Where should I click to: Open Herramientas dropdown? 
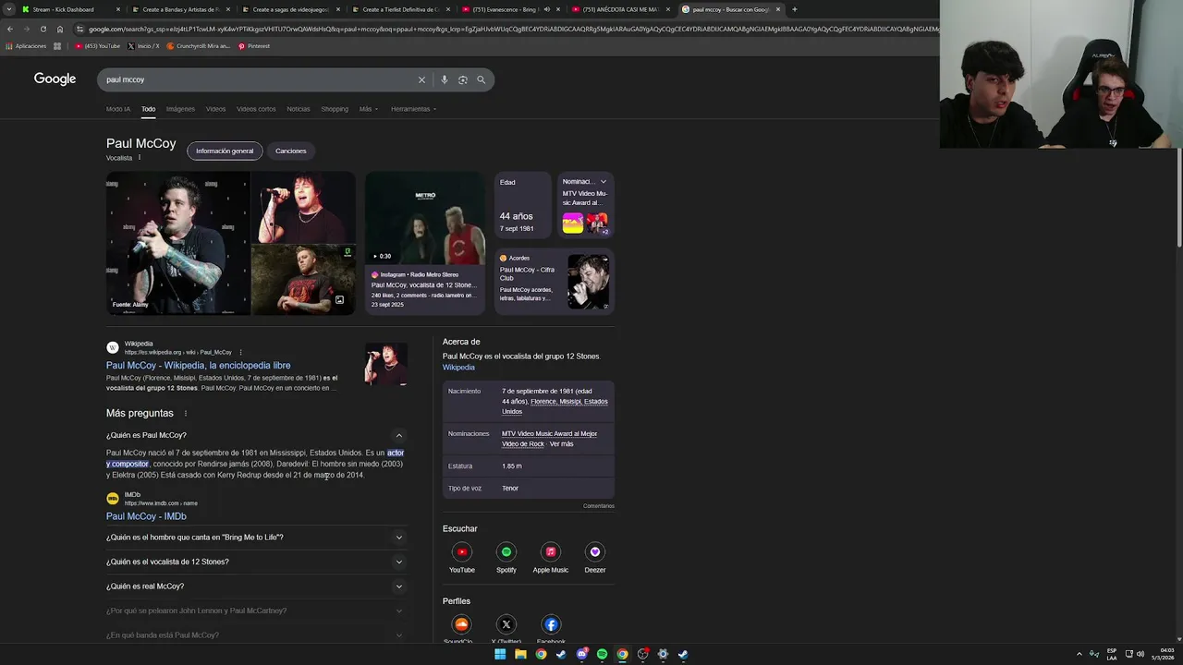point(413,109)
